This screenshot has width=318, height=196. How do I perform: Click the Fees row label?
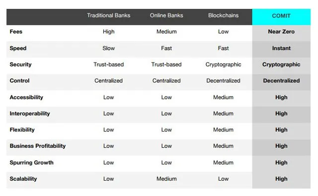[16, 32]
